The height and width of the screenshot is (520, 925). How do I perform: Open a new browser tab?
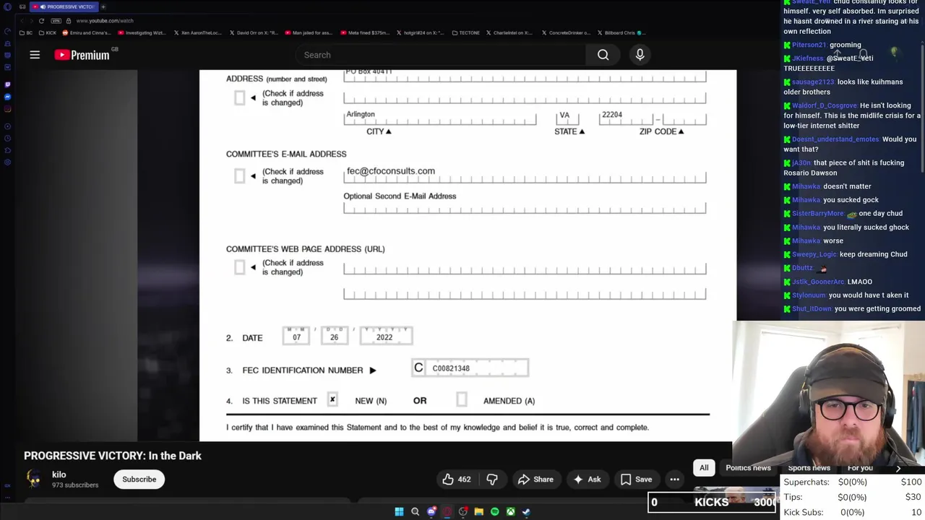[x=103, y=6]
